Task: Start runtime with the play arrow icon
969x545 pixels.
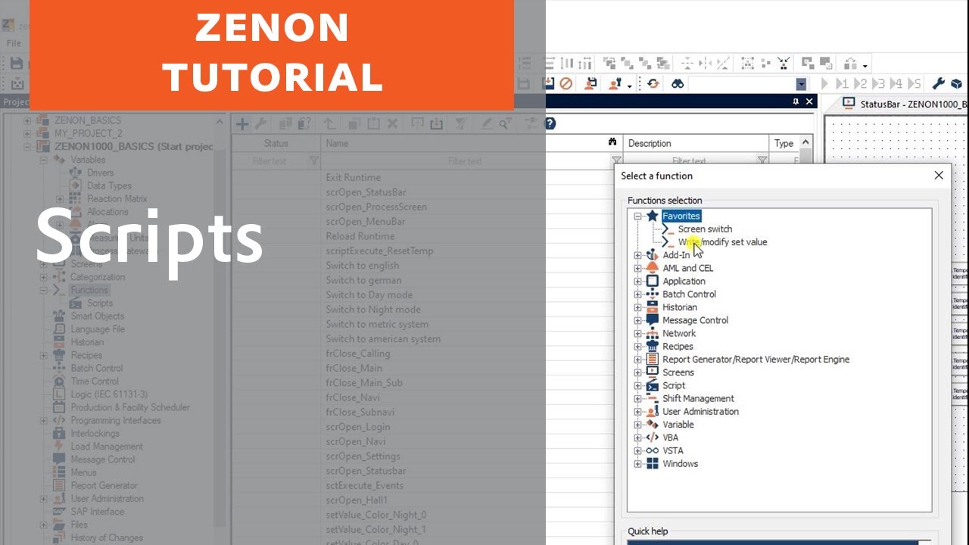Action: pos(824,84)
